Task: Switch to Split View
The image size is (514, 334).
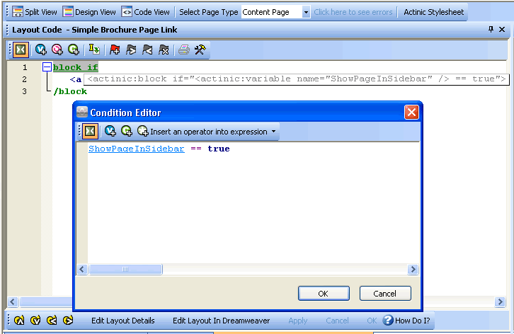Action: [x=35, y=12]
